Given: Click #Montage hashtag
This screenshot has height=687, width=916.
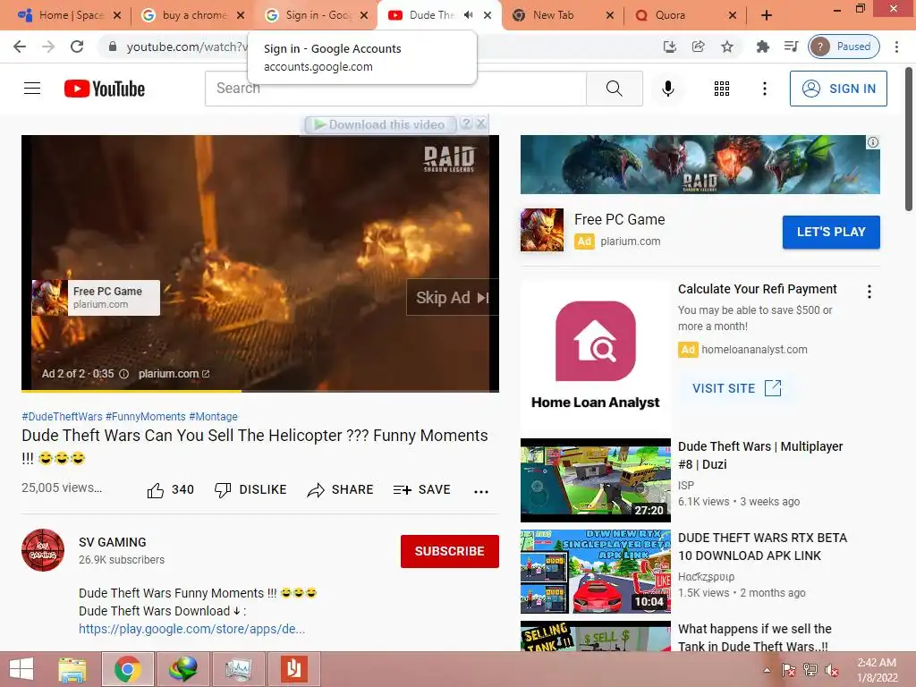Looking at the screenshot, I should 213,417.
